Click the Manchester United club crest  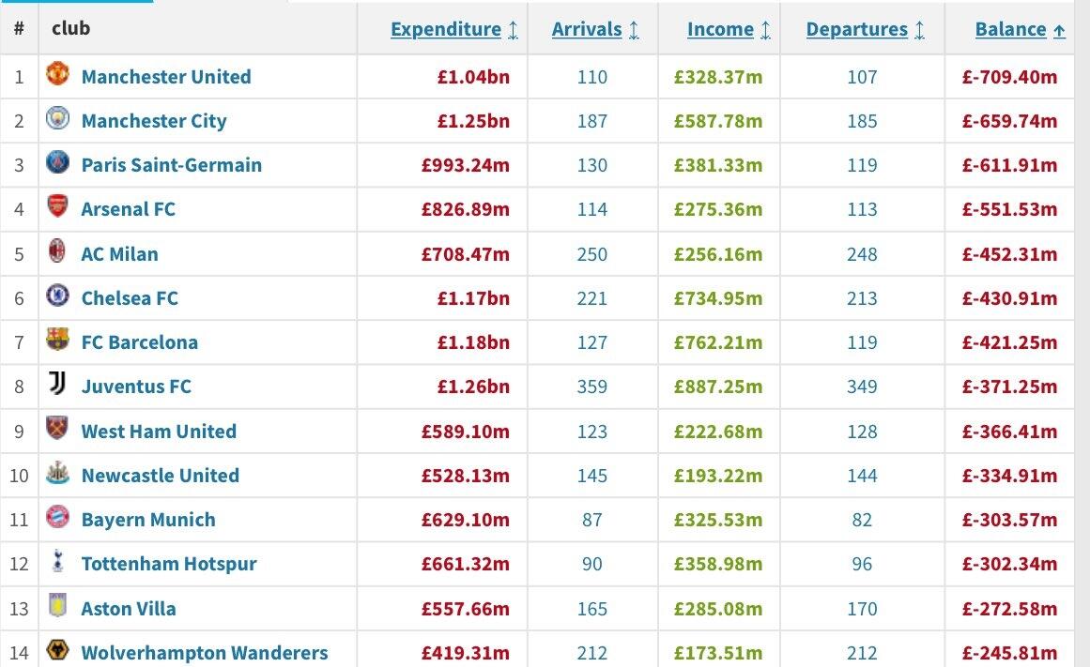coord(57,75)
